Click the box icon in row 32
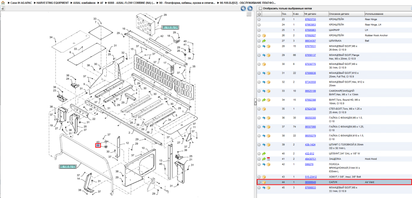 269,82
